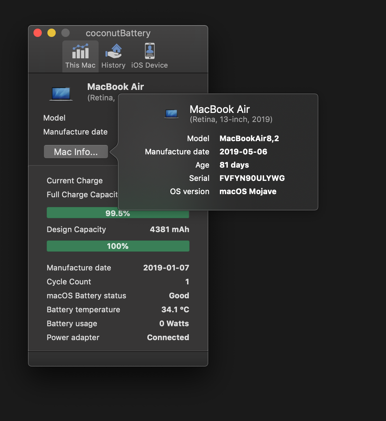
Task: Open the iOS Device tab
Action: click(x=149, y=56)
